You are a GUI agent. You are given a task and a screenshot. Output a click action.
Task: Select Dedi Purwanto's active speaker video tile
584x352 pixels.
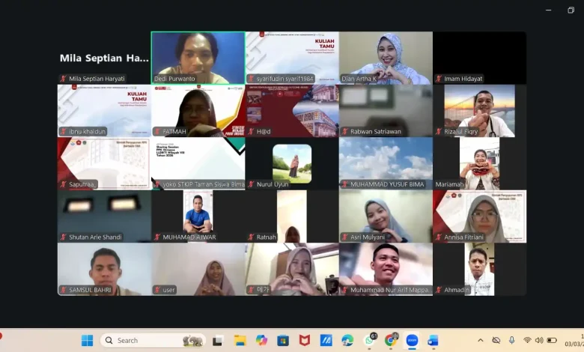(198, 57)
